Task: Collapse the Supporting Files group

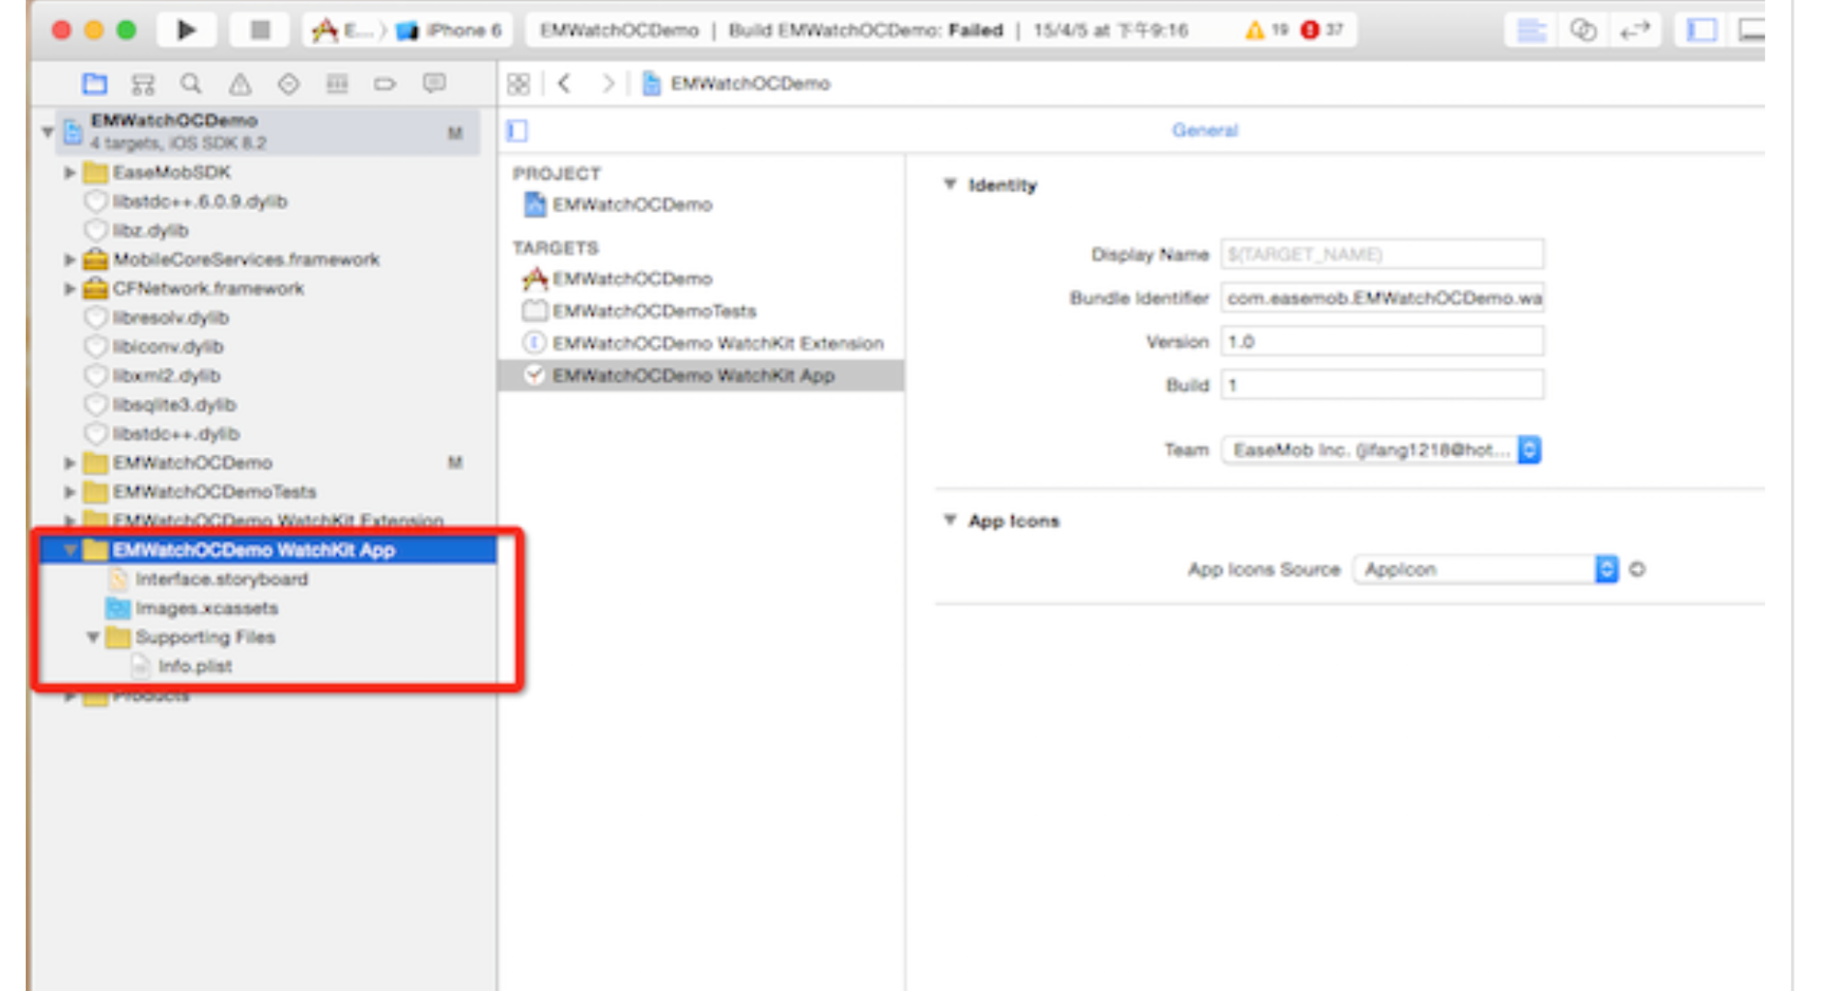Action: click(93, 638)
